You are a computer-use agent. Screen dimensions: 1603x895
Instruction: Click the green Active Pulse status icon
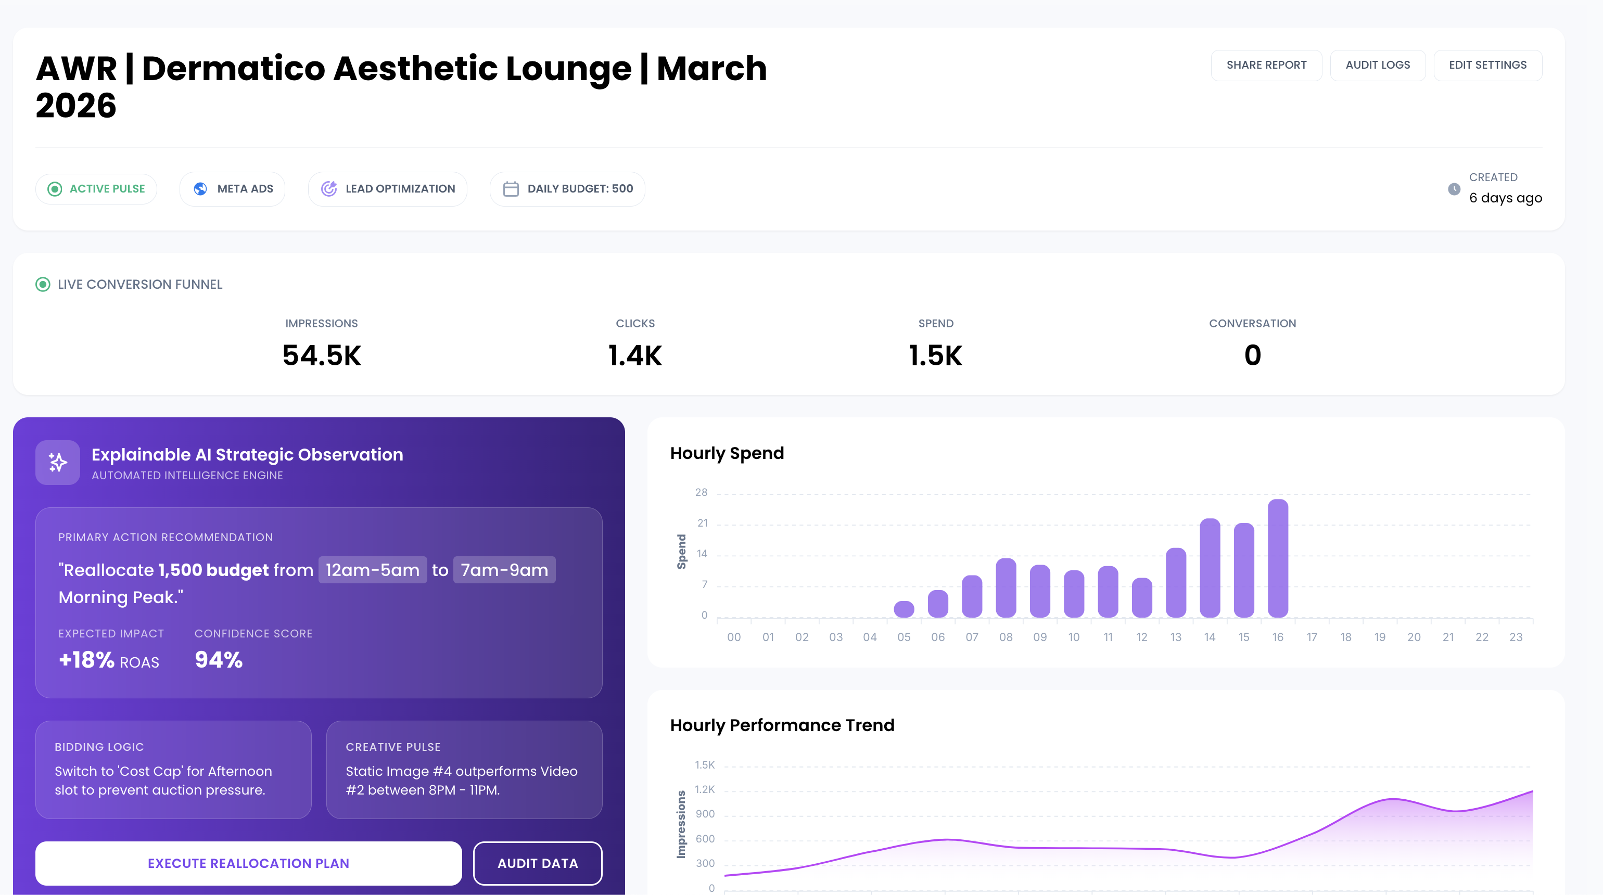pos(55,189)
